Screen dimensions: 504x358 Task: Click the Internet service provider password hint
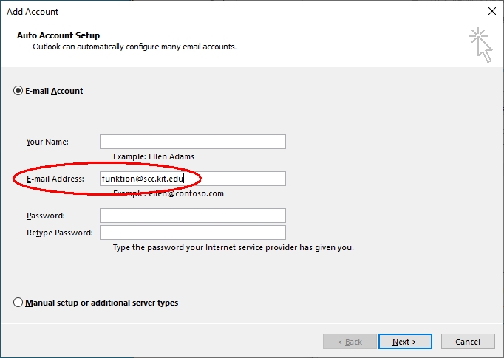tap(233, 247)
